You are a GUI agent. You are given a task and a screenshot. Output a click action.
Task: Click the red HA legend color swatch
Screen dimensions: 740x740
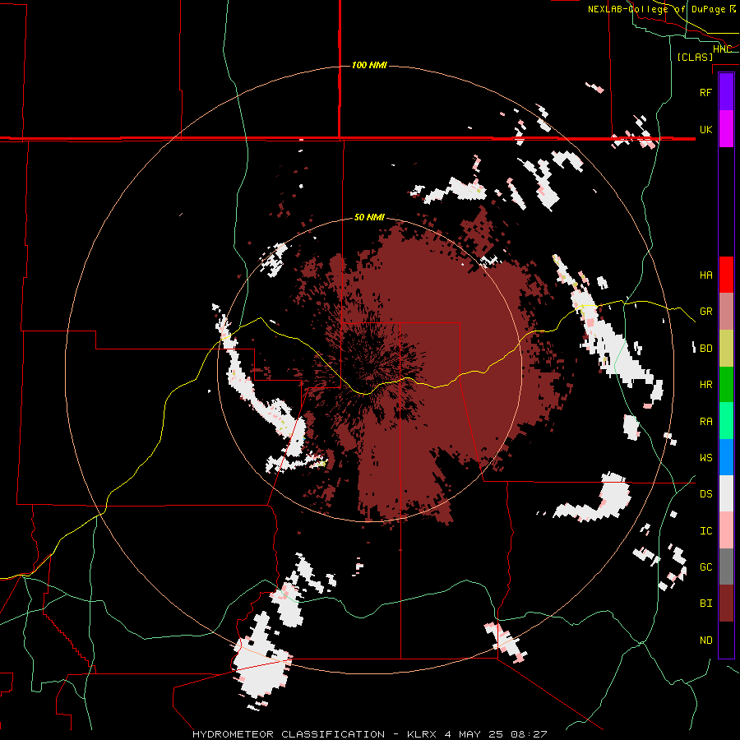(726, 275)
